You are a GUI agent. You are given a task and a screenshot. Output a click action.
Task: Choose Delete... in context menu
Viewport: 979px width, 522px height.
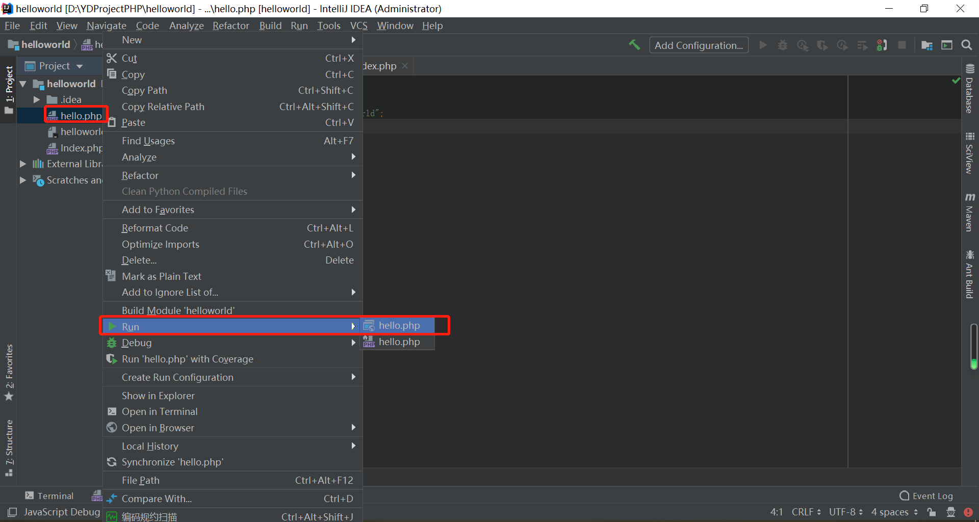pos(233,260)
